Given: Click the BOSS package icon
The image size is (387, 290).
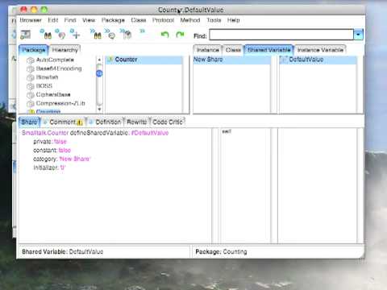Looking at the screenshot, I should click(x=31, y=86).
